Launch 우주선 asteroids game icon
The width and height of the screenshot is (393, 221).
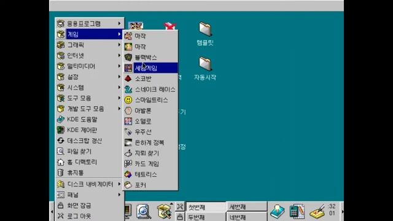coord(128,132)
